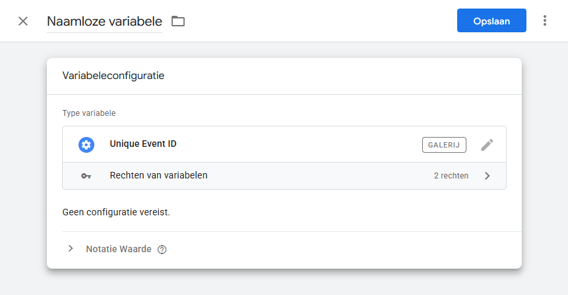Image resolution: width=568 pixels, height=295 pixels.
Task: Close the variable editor with the X
Action: click(x=23, y=21)
